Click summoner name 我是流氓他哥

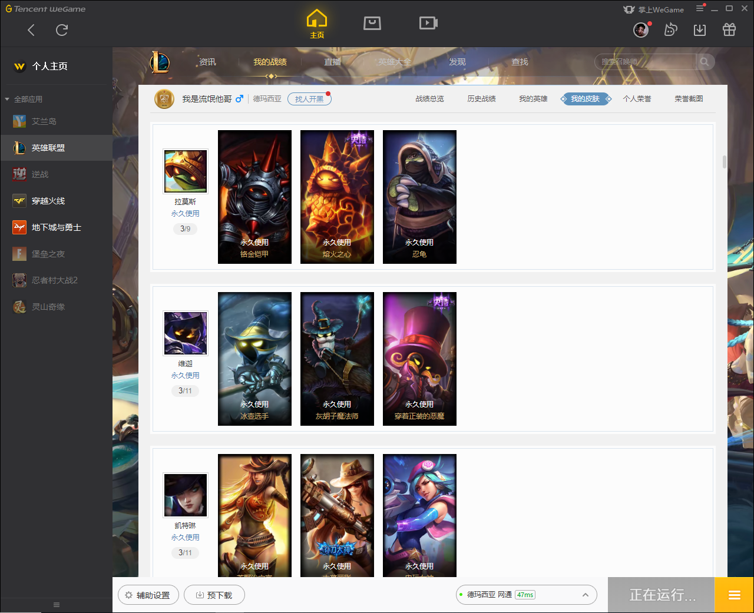tap(207, 99)
